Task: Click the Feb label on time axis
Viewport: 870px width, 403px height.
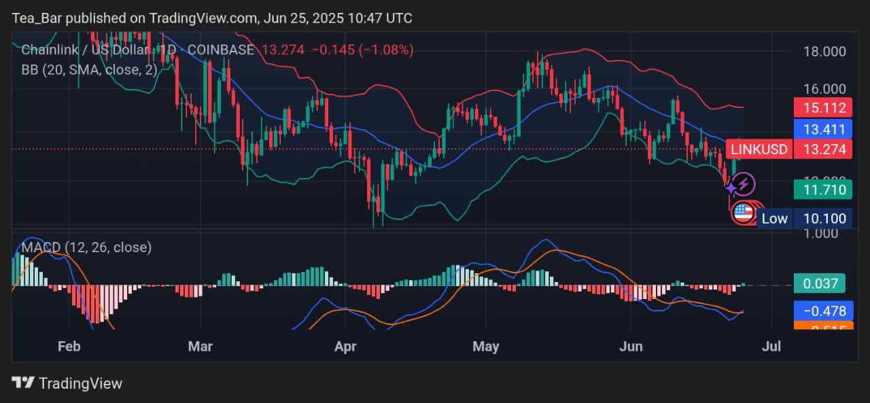Action: click(69, 346)
